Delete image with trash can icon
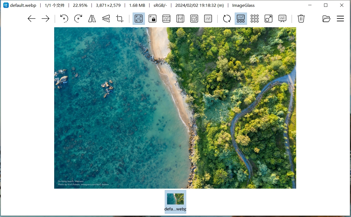The width and height of the screenshot is (351, 217). (x=301, y=19)
